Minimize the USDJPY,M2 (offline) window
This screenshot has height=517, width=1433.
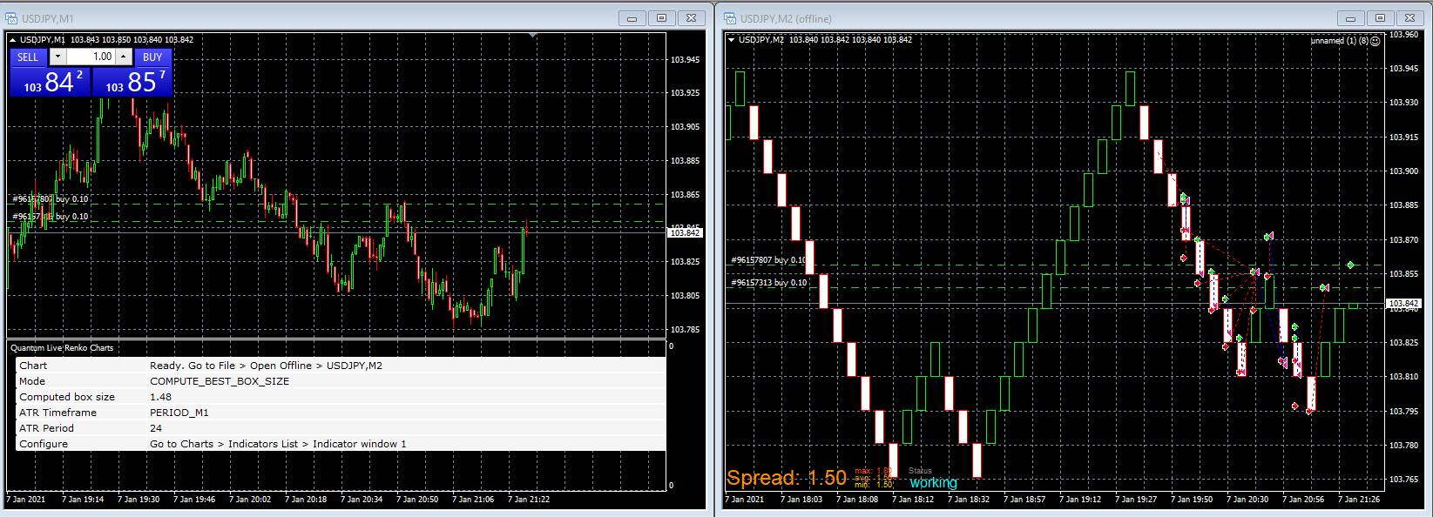click(1350, 17)
